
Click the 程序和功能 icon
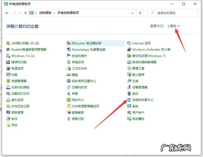point(8,62)
